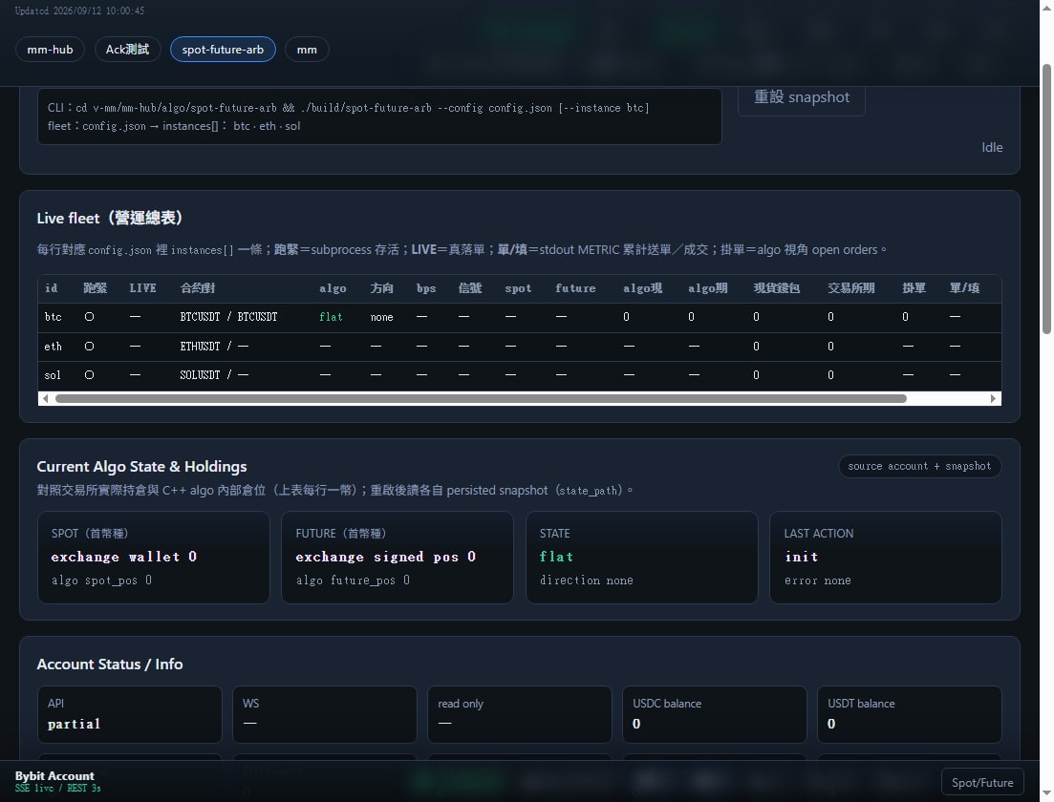
Task: Click the future column header
Action: [x=575, y=288]
